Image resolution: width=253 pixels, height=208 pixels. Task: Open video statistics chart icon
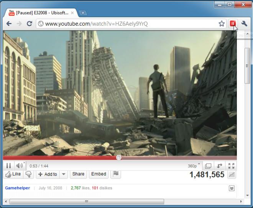click(x=232, y=175)
